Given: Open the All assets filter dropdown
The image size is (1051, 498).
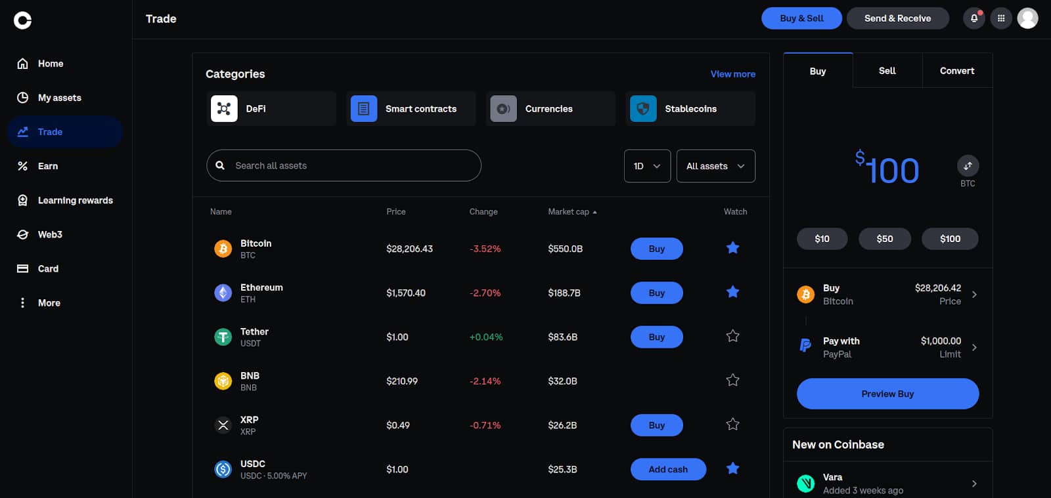Looking at the screenshot, I should (x=716, y=166).
